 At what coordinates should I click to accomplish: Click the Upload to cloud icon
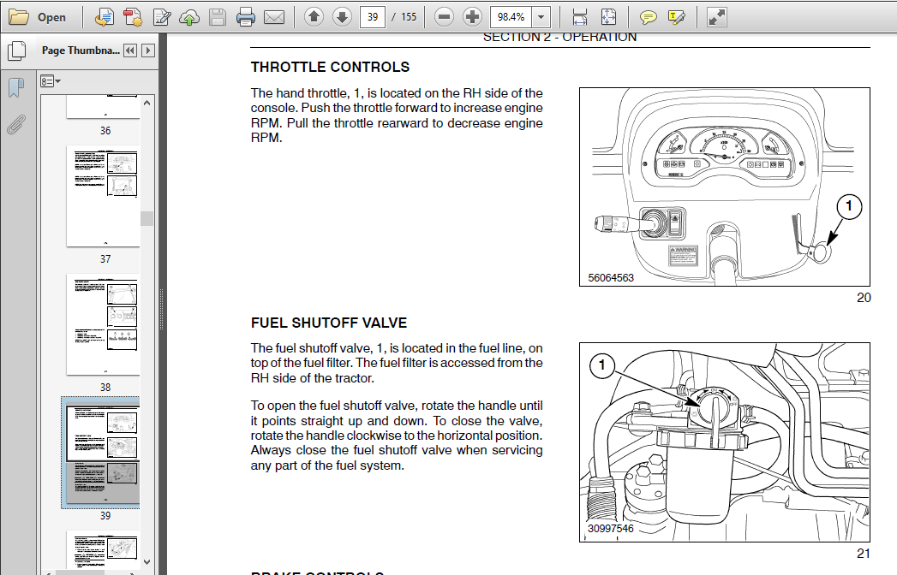pyautogui.click(x=189, y=17)
